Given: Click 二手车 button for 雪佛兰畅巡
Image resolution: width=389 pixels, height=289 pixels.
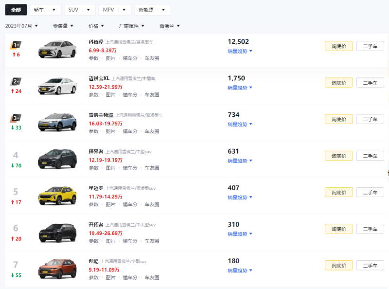Looking at the screenshot, I should pyautogui.click(x=370, y=119).
